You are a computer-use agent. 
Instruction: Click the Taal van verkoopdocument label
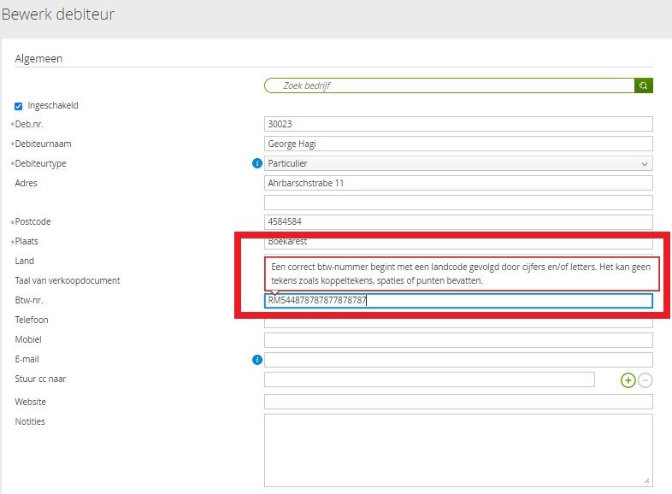click(x=68, y=280)
